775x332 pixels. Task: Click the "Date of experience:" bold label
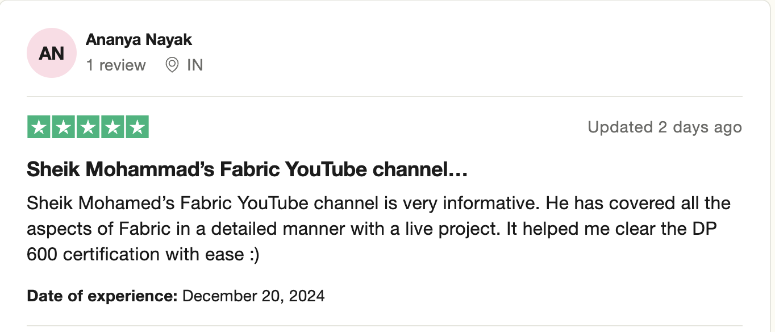(102, 296)
